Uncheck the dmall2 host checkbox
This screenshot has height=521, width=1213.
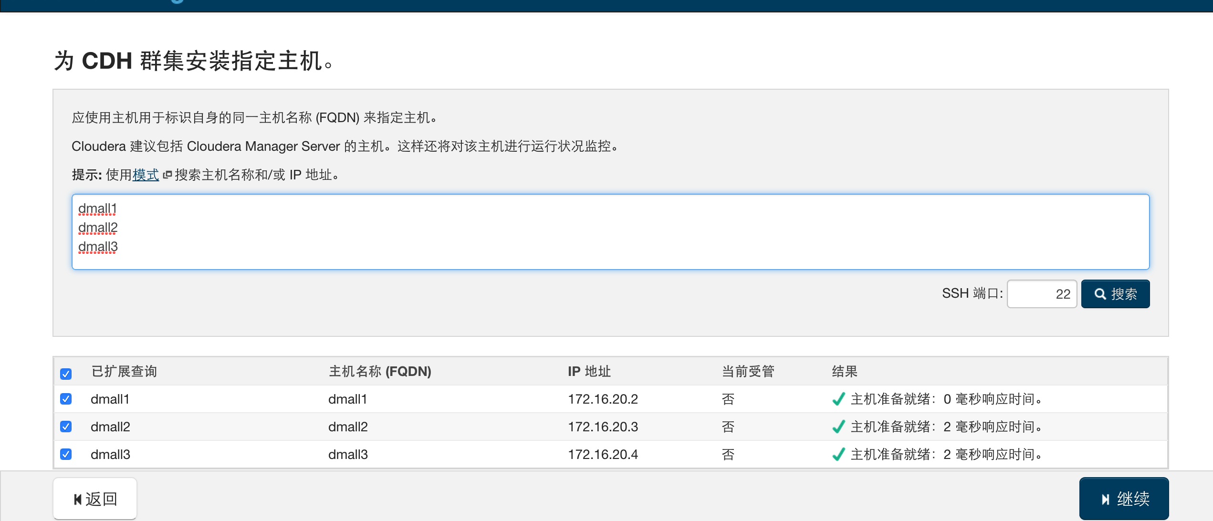tap(66, 427)
